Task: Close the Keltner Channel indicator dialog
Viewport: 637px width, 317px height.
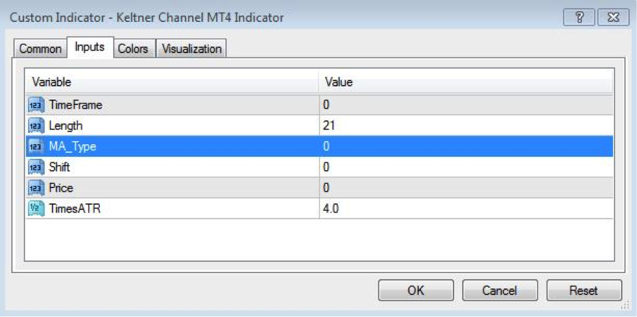Action: coord(612,18)
